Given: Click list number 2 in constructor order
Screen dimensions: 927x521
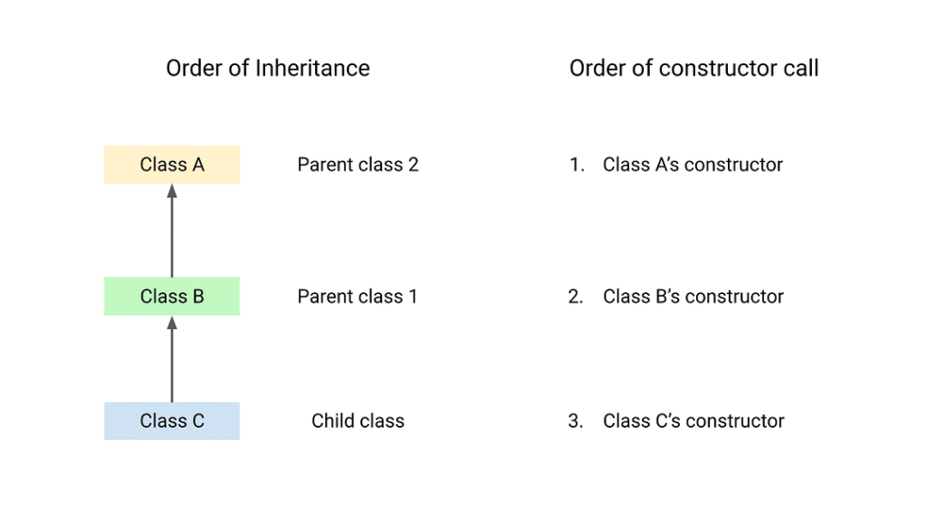Looking at the screenshot, I should click(577, 297).
